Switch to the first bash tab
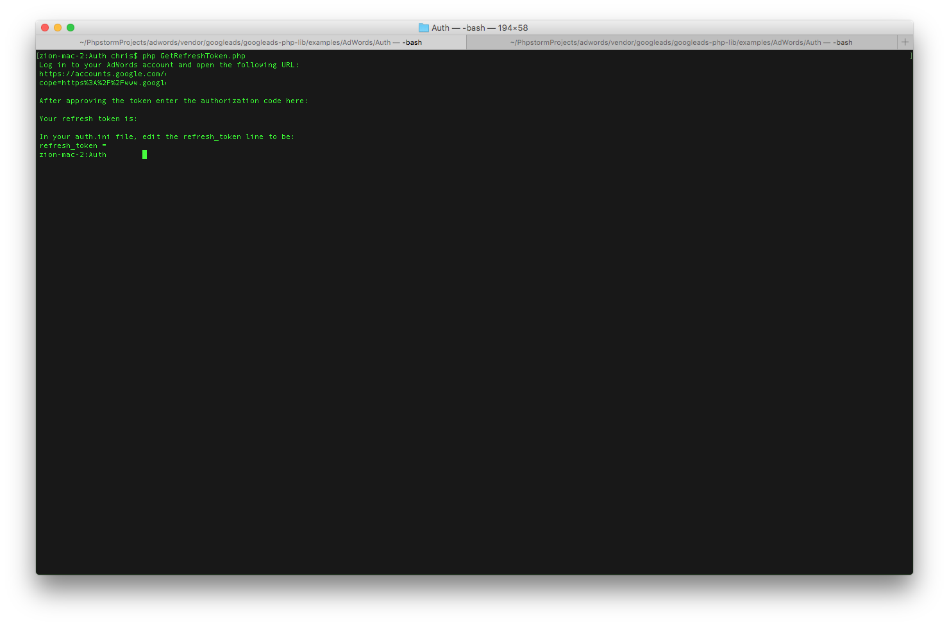This screenshot has height=626, width=949. click(251, 42)
